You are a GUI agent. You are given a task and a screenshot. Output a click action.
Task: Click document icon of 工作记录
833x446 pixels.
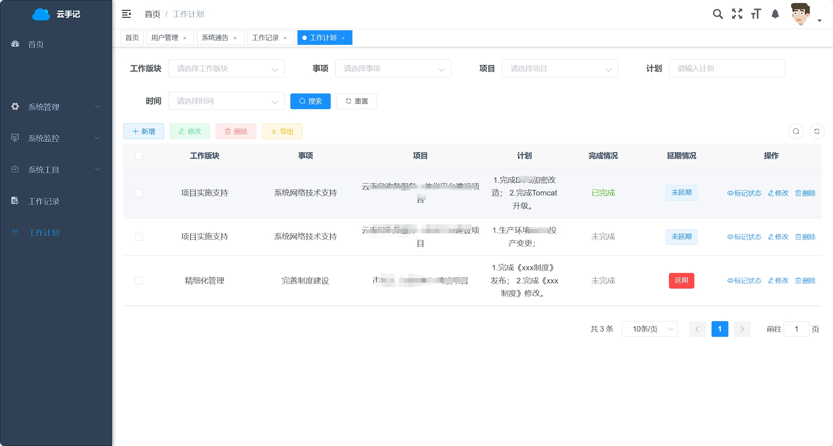[x=15, y=200]
